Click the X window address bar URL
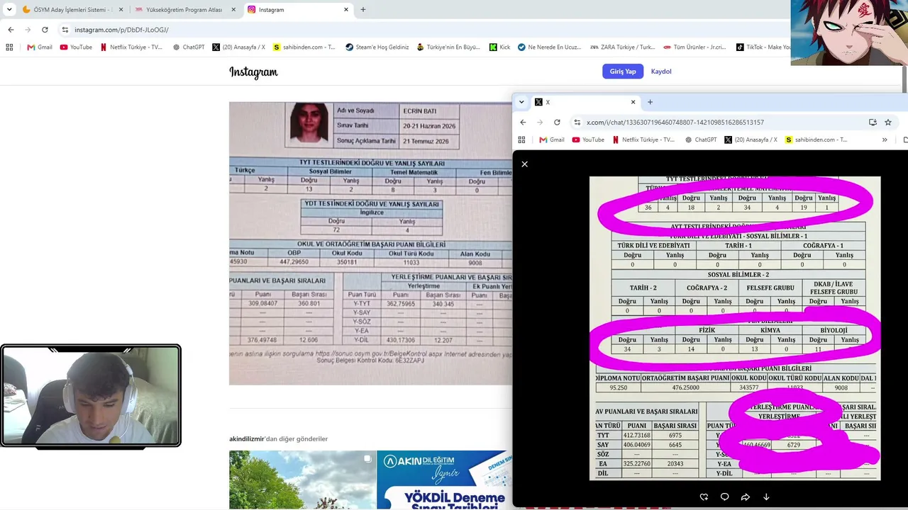The width and height of the screenshot is (908, 510). (x=675, y=122)
